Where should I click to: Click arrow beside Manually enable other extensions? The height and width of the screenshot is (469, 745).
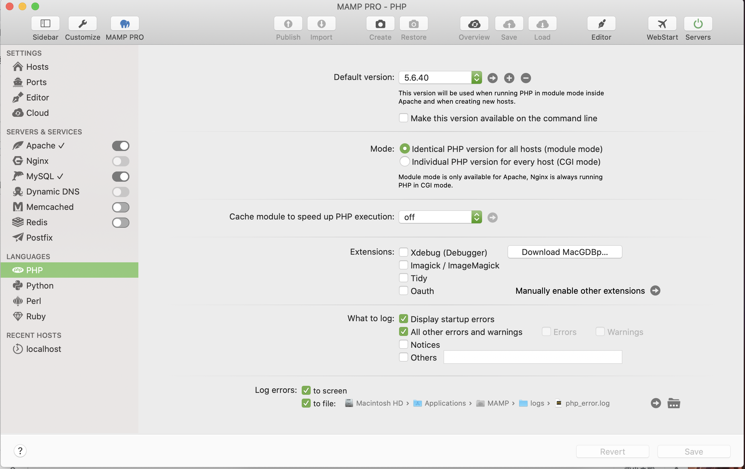coord(655,290)
